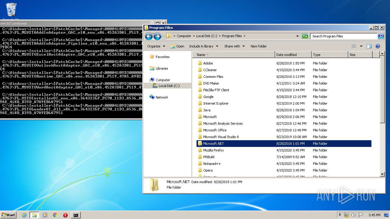Show hidden tray icons arrow

pyautogui.click(x=340, y=215)
